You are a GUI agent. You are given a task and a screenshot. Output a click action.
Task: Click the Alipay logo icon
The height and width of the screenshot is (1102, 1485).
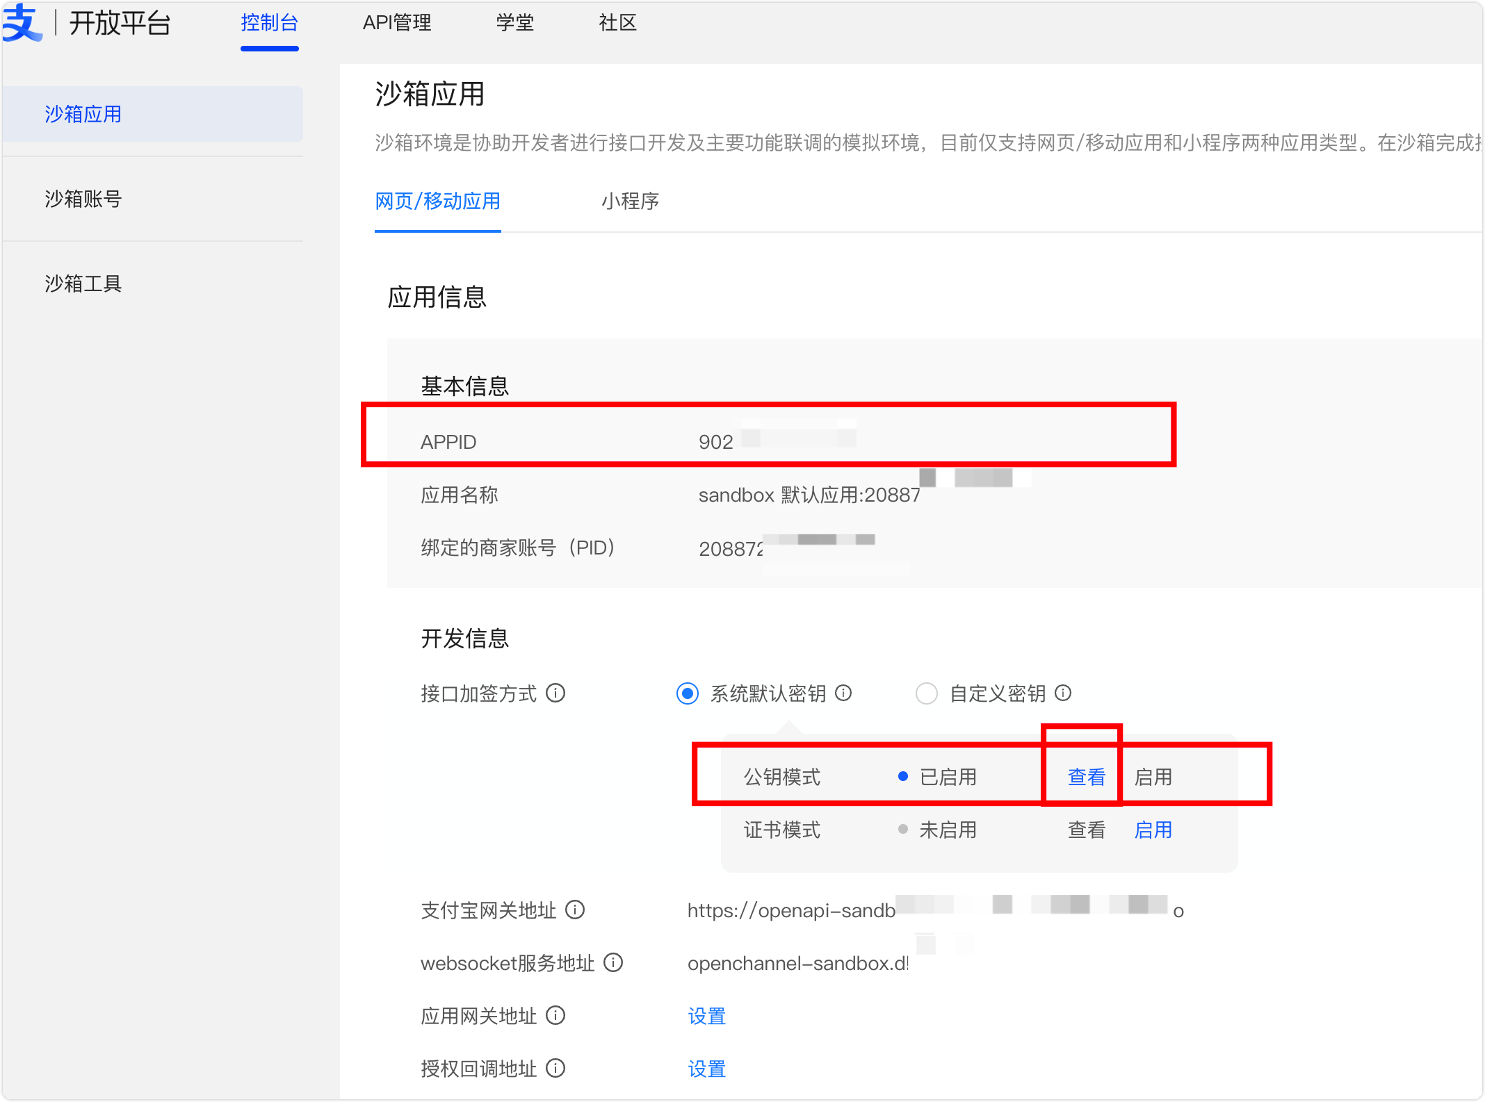point(22,22)
